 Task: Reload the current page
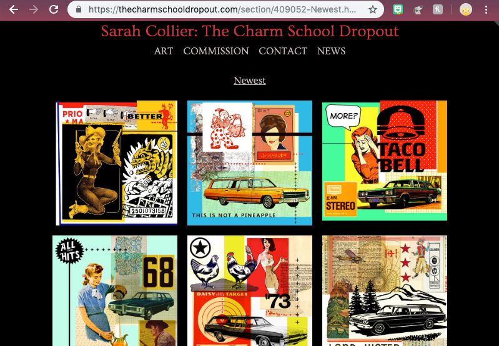pyautogui.click(x=54, y=9)
